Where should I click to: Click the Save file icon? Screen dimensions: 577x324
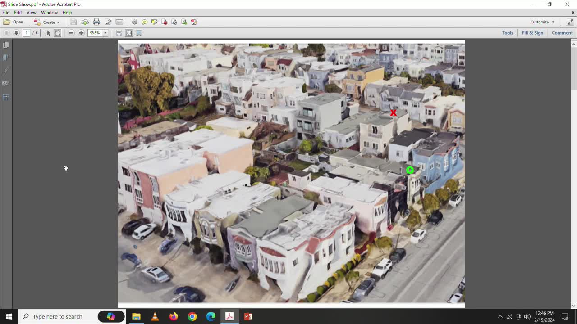73,22
